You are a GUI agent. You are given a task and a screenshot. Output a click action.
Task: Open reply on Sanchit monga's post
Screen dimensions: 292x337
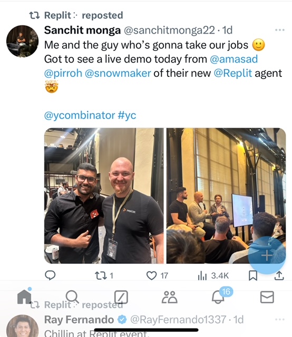[50, 275]
